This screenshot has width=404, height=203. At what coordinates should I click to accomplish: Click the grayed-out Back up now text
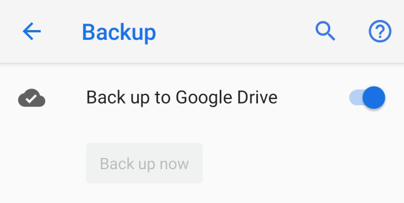[x=144, y=164]
